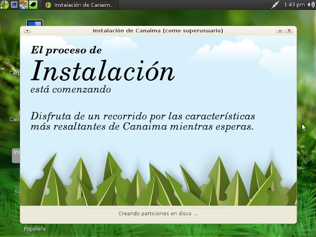This screenshot has height=237, width=316.
Task: Select the Papelera desktop label
Action: (35, 229)
